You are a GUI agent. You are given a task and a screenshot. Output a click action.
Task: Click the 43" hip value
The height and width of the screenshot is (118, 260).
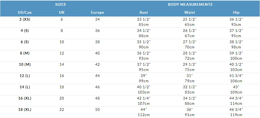[x=236, y=87]
